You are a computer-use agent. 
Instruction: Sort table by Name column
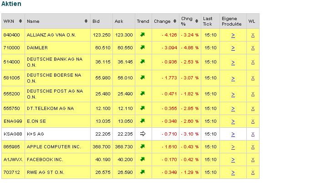[87, 21]
